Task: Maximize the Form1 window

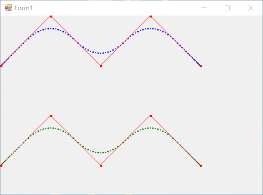Action: pyautogui.click(x=227, y=8)
